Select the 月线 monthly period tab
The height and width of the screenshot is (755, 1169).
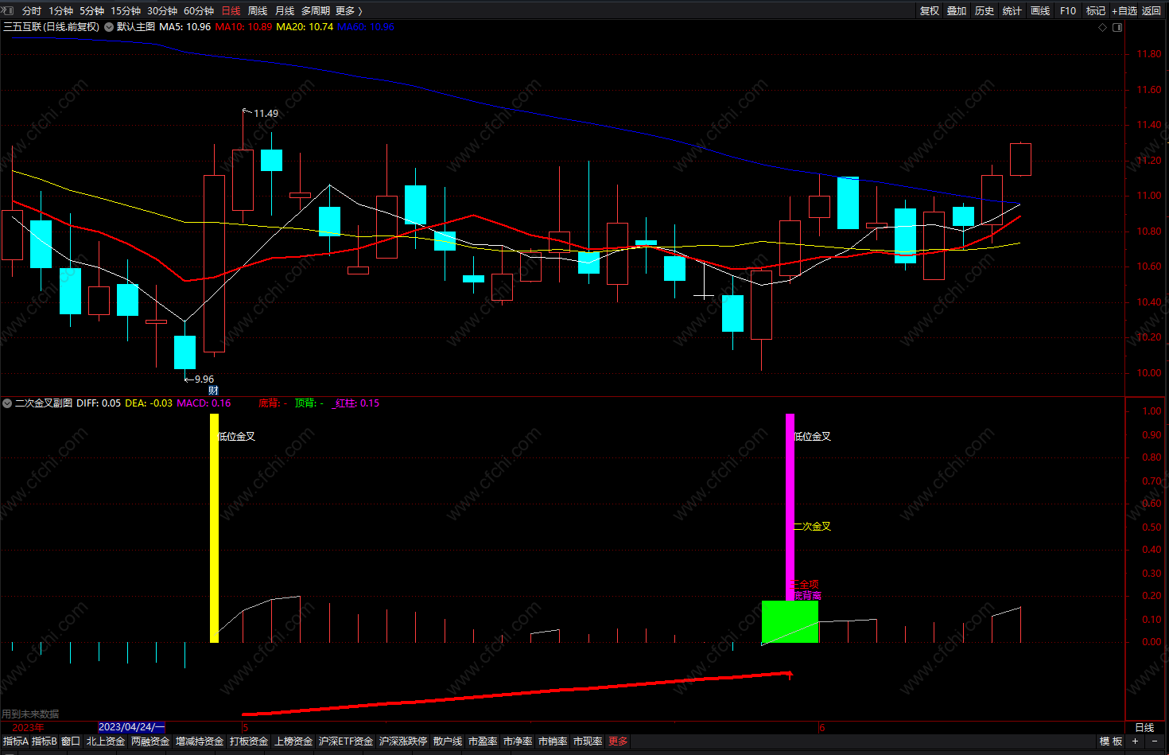(x=285, y=11)
